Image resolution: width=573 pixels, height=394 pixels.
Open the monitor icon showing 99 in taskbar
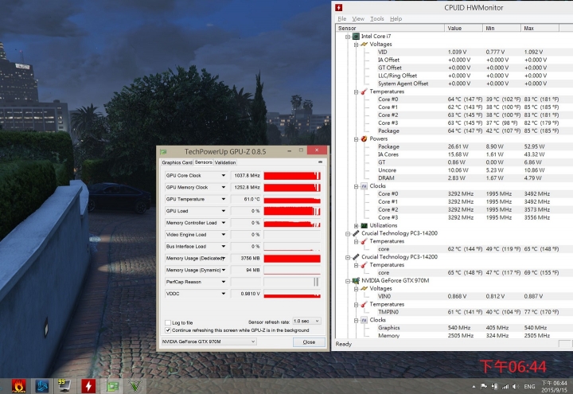tap(64, 385)
